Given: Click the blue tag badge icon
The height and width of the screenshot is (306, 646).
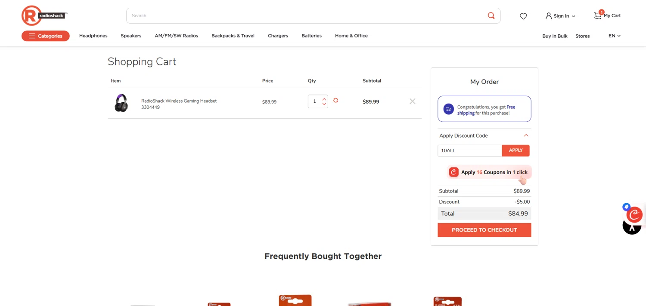Looking at the screenshot, I should [x=627, y=207].
